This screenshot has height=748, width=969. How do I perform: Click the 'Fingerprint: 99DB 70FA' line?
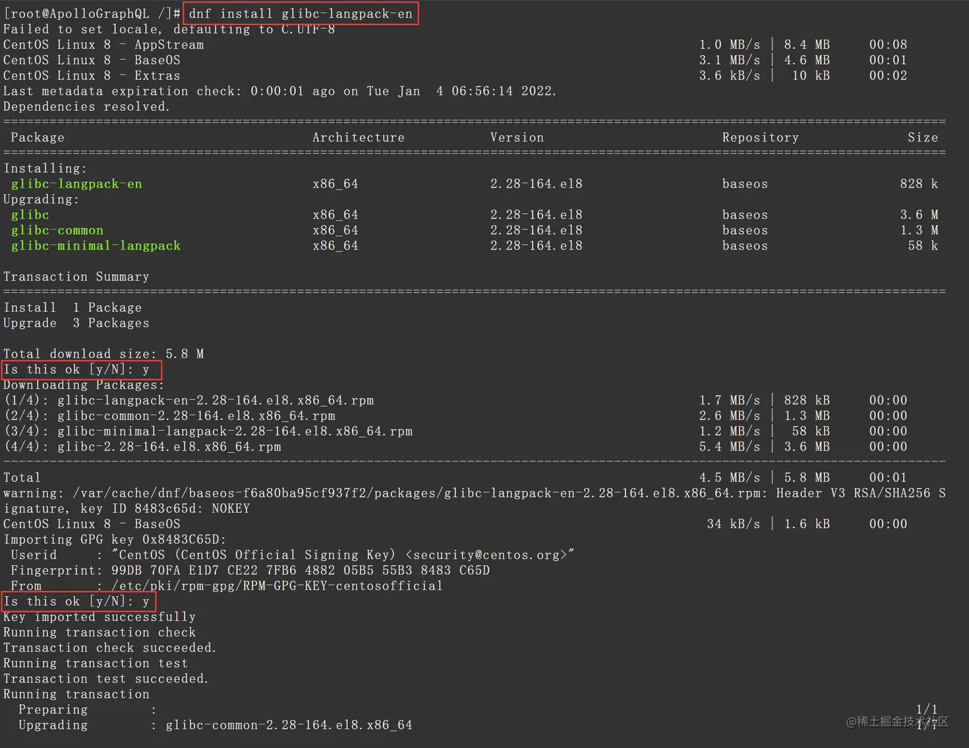(250, 570)
